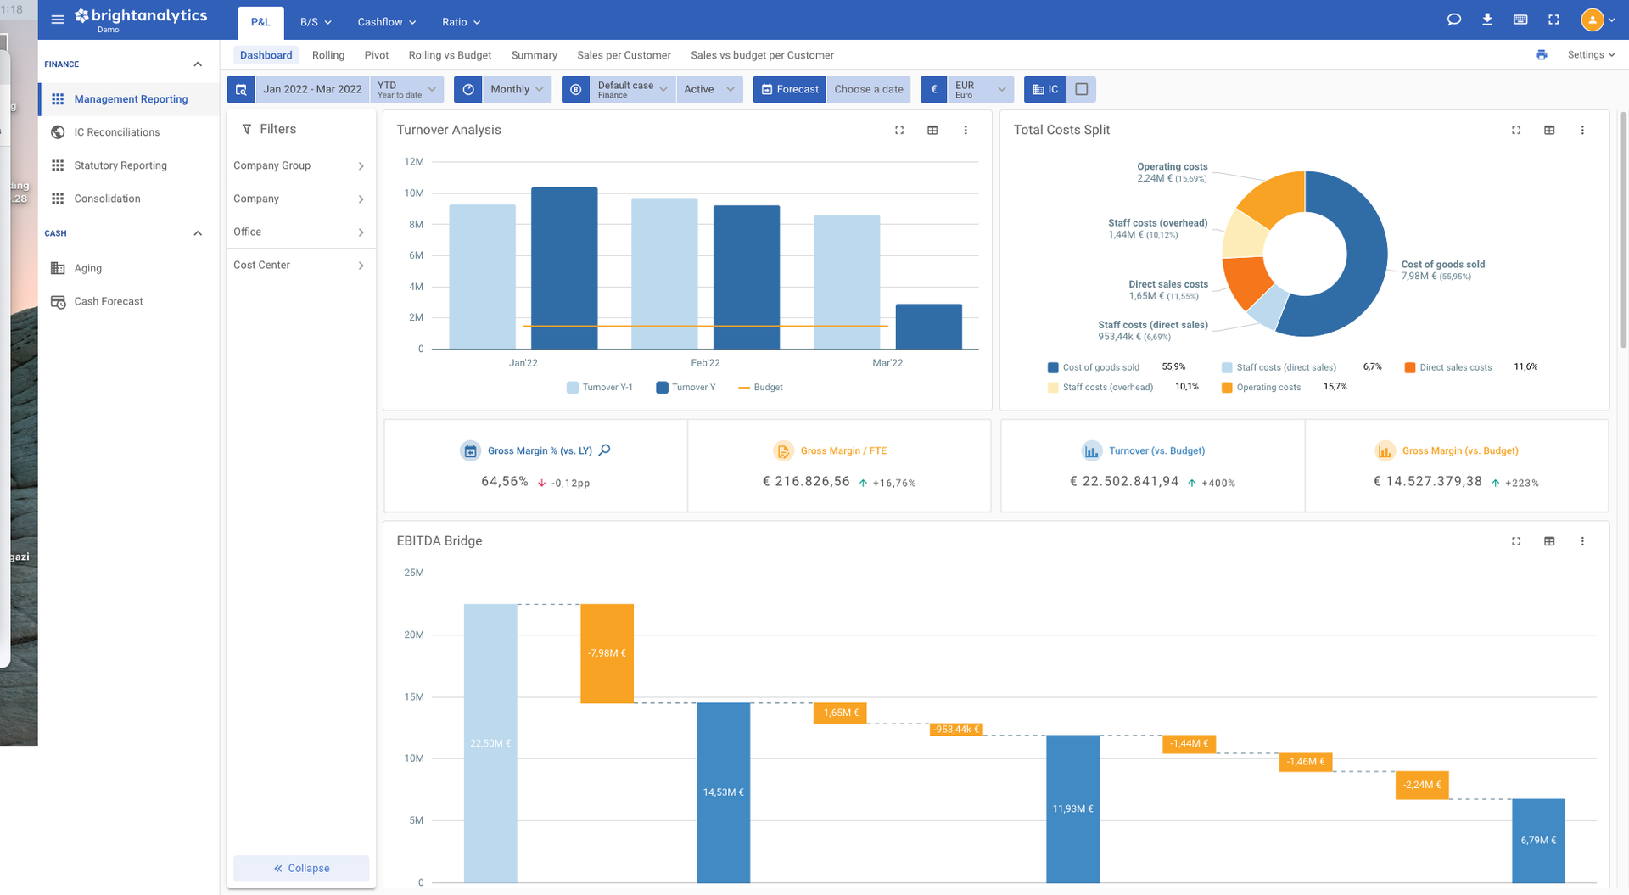Image resolution: width=1629 pixels, height=895 pixels.
Task: Open the hamburger menu icon
Action: (x=58, y=20)
